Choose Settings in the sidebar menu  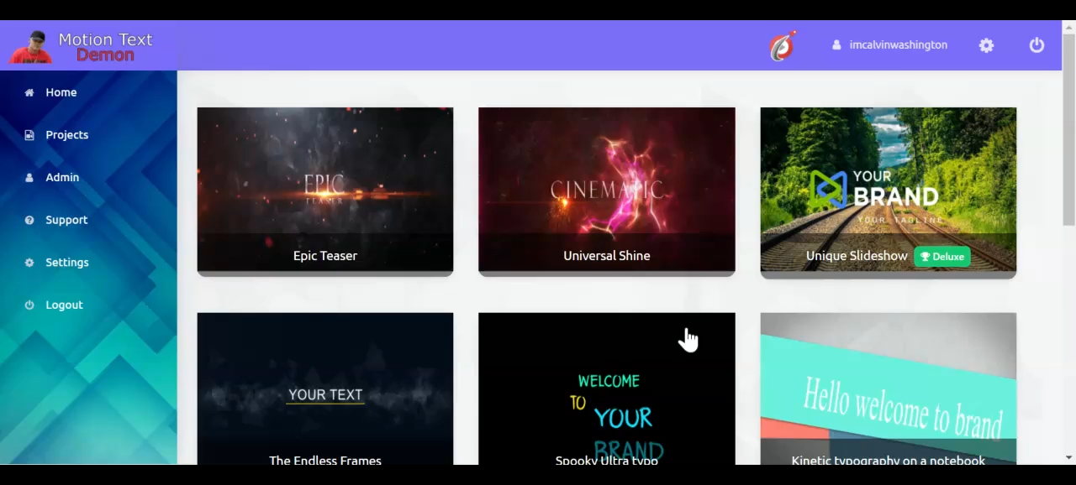pyautogui.click(x=67, y=263)
